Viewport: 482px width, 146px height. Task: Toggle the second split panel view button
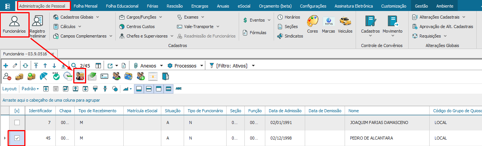tap(149, 89)
